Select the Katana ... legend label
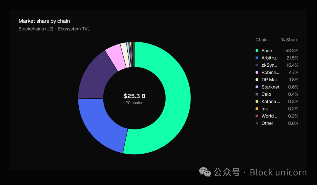317x185 pixels. [x=271, y=102]
